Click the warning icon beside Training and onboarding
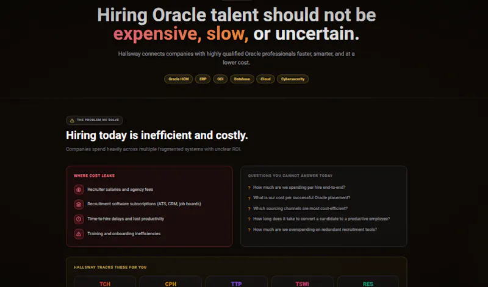 point(79,234)
